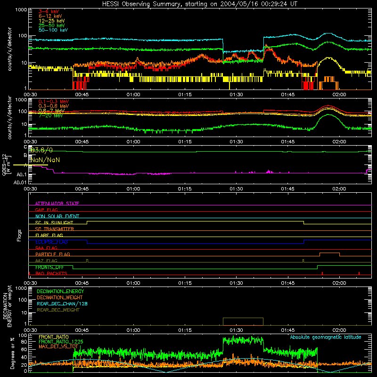Select the SAA FLAG label

tap(46, 248)
